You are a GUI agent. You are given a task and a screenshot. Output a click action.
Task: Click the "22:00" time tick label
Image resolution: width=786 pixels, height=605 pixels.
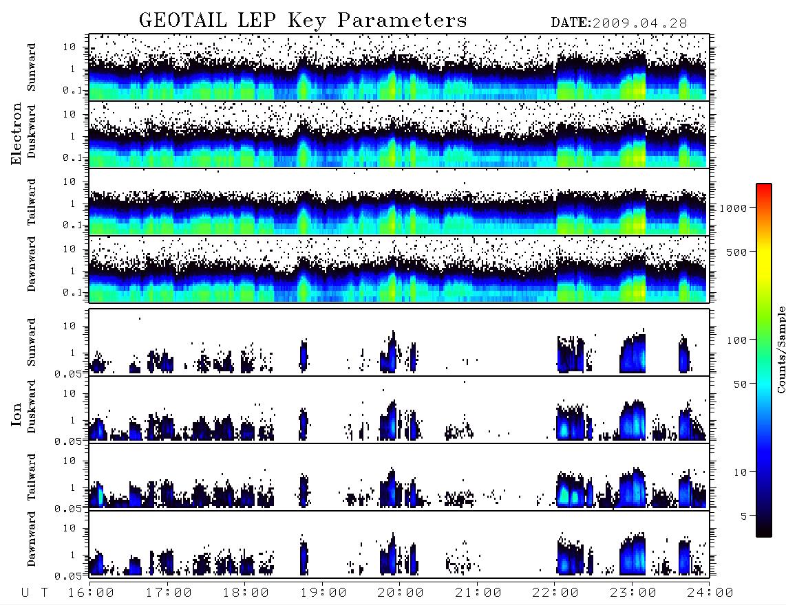click(555, 593)
